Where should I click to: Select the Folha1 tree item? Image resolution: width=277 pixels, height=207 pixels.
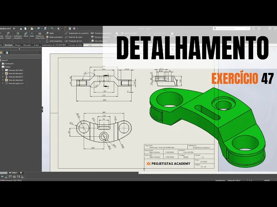(x=6, y=67)
